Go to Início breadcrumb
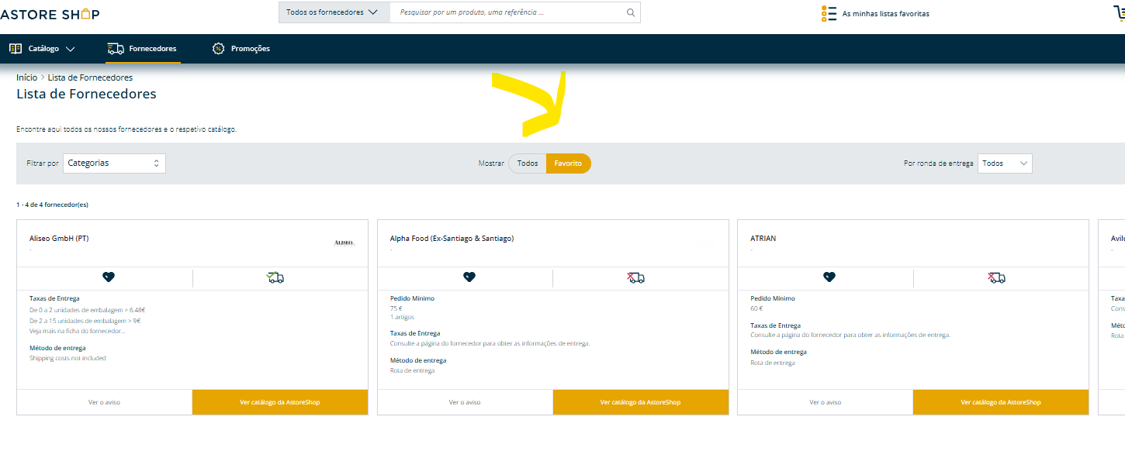 pyautogui.click(x=26, y=77)
